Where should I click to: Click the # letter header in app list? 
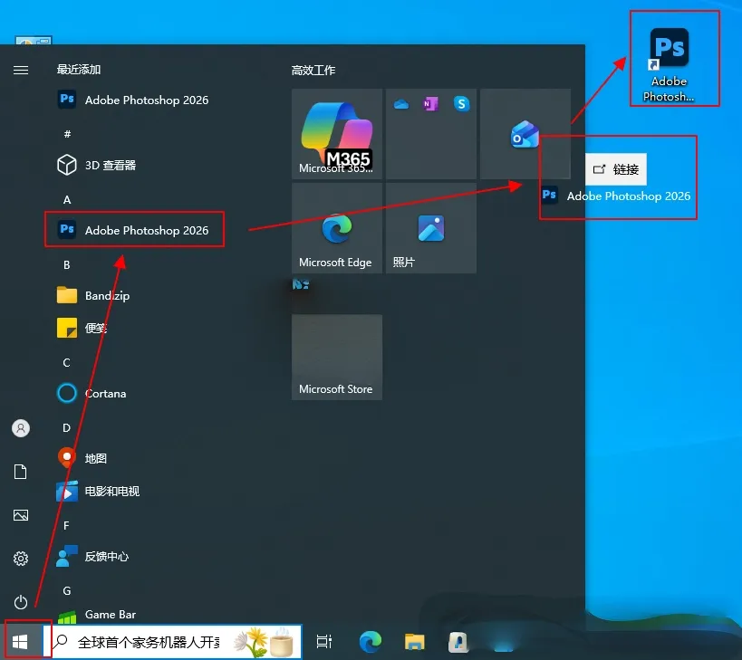pyautogui.click(x=67, y=134)
